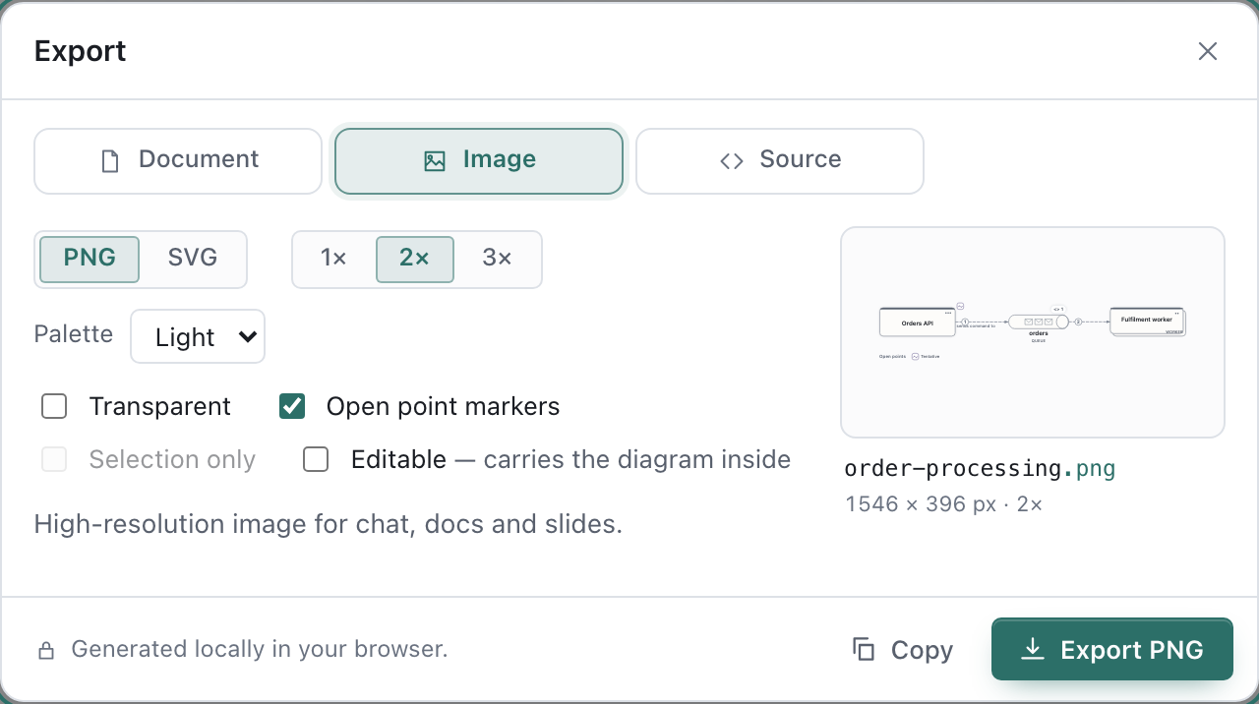The image size is (1259, 704).
Task: Click the diagram preview thumbnail
Action: 1033,332
